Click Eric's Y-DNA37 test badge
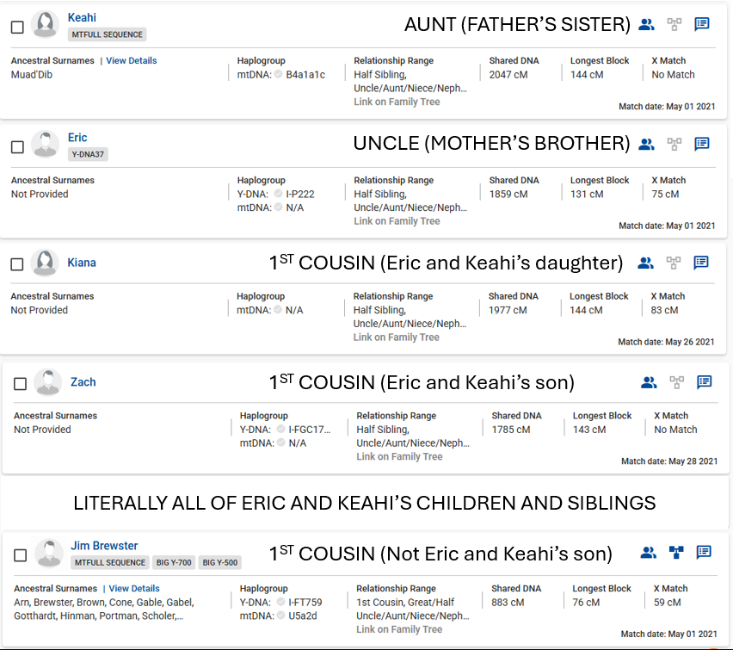 (88, 154)
